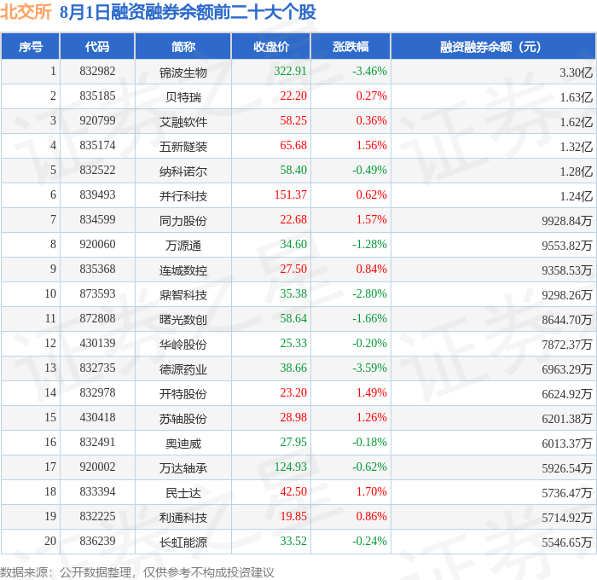Select stock name 万达轴承
This screenshot has height=580, width=597.
183,468
